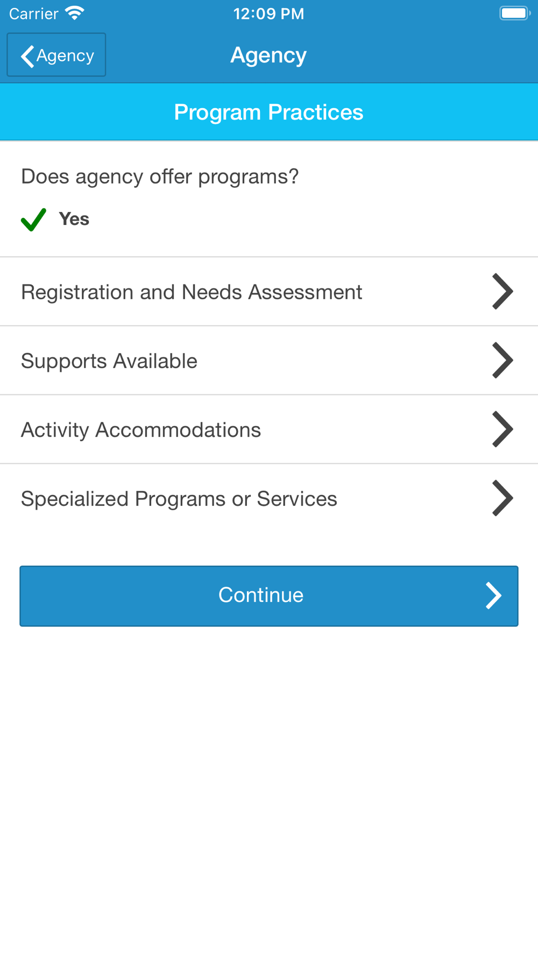Open the Supports Available item
This screenshot has height=957, width=538.
click(x=109, y=361)
